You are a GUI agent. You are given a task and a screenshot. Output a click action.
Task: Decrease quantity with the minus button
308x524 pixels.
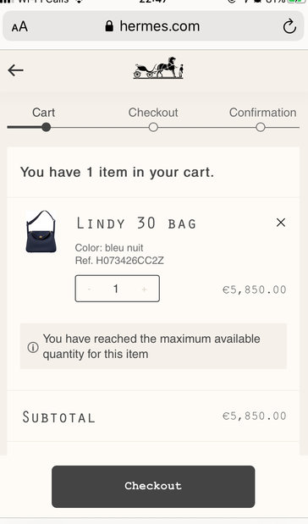tap(89, 289)
